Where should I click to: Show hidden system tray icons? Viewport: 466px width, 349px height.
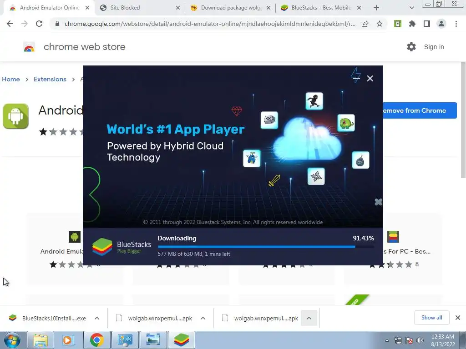coord(387,340)
